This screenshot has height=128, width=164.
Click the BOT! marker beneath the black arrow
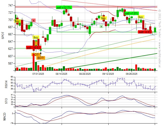pyautogui.click(x=41, y=58)
